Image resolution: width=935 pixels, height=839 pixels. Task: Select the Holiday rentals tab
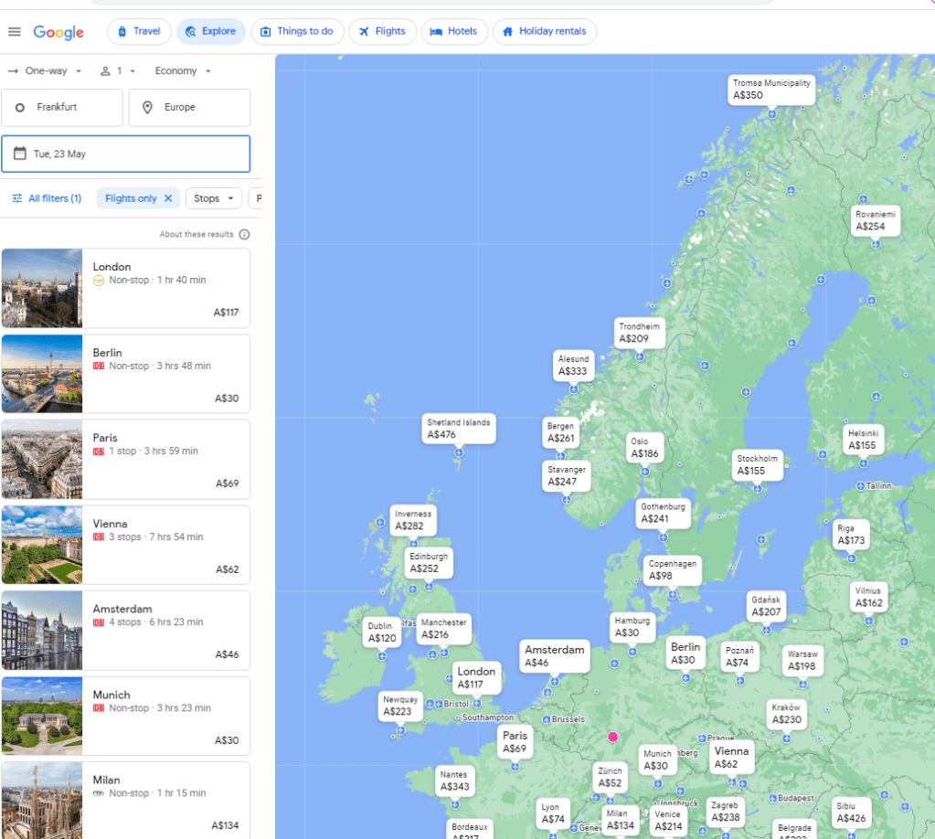544,32
